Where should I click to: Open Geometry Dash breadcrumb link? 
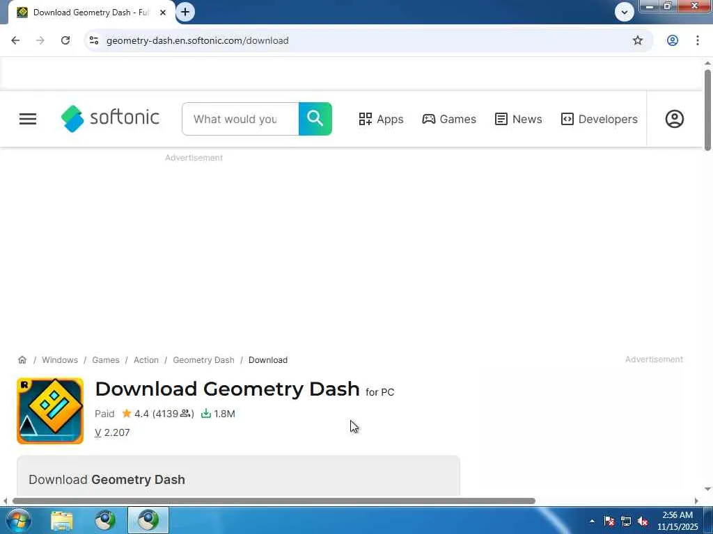[204, 360]
